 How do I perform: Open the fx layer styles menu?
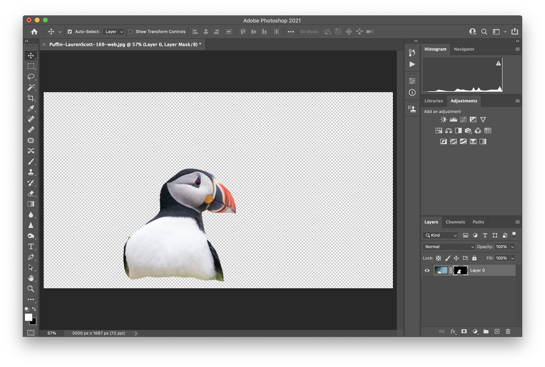(452, 332)
